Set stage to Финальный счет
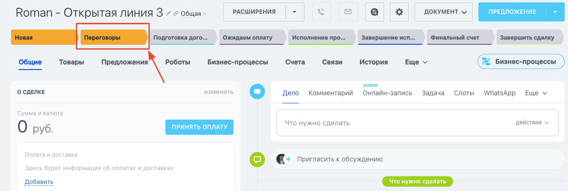Image resolution: width=568 pixels, height=191 pixels. click(x=460, y=37)
